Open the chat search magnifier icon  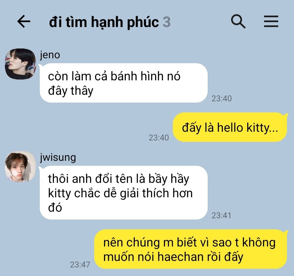point(238,21)
